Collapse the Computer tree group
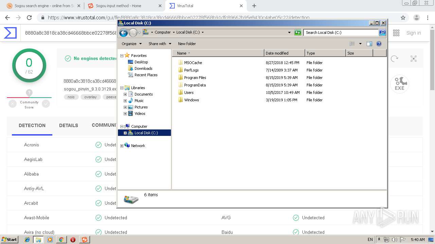The image size is (435, 244). [122, 126]
